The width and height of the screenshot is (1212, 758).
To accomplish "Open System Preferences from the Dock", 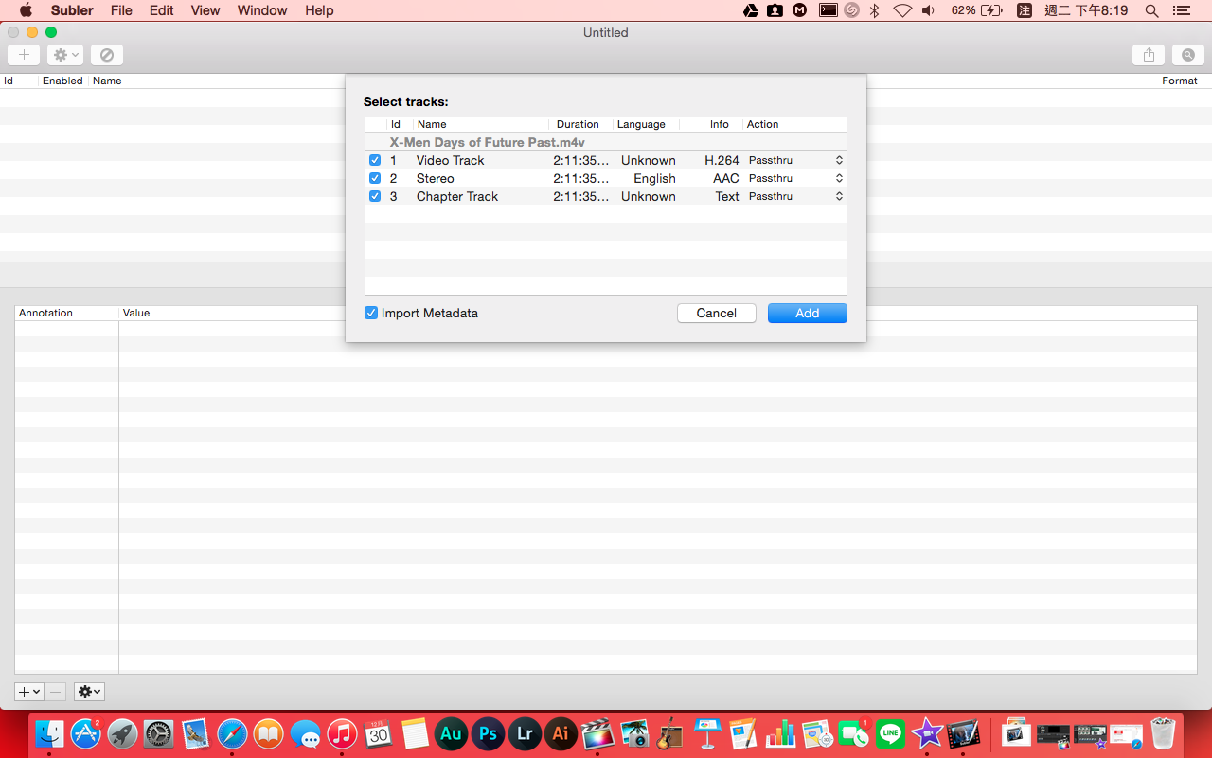I will (159, 733).
